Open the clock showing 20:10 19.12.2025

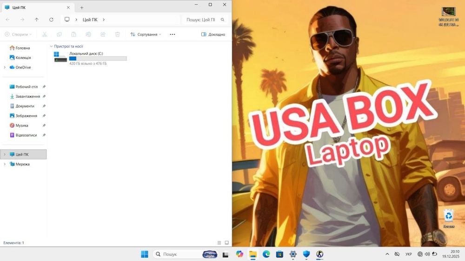point(451,254)
